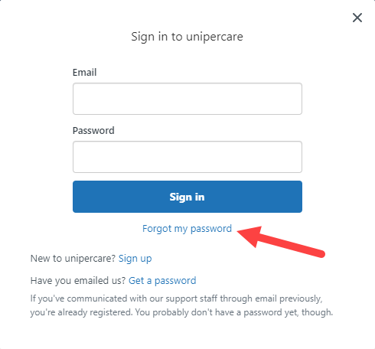The width and height of the screenshot is (375, 349).
Task: Submit credentials using the Sign in button
Action: pyautogui.click(x=187, y=197)
